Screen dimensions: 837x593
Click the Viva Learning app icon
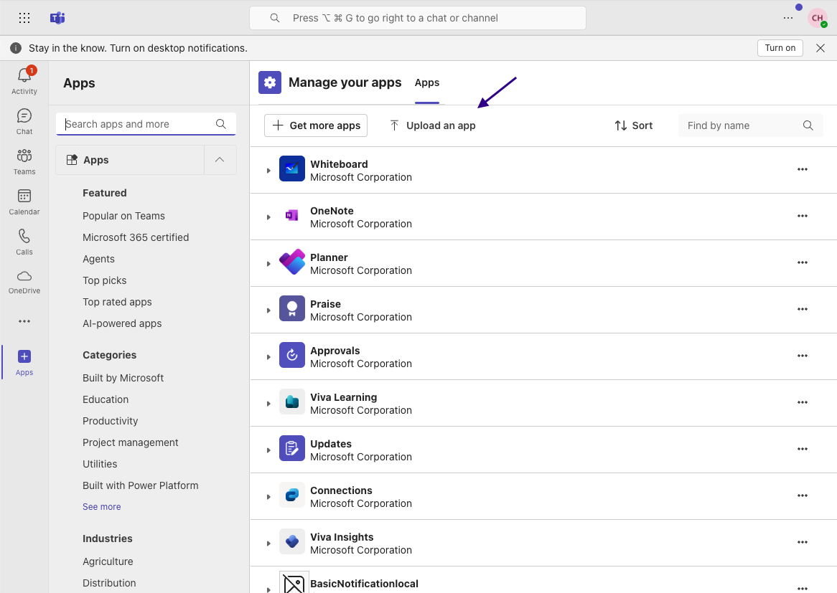(292, 402)
